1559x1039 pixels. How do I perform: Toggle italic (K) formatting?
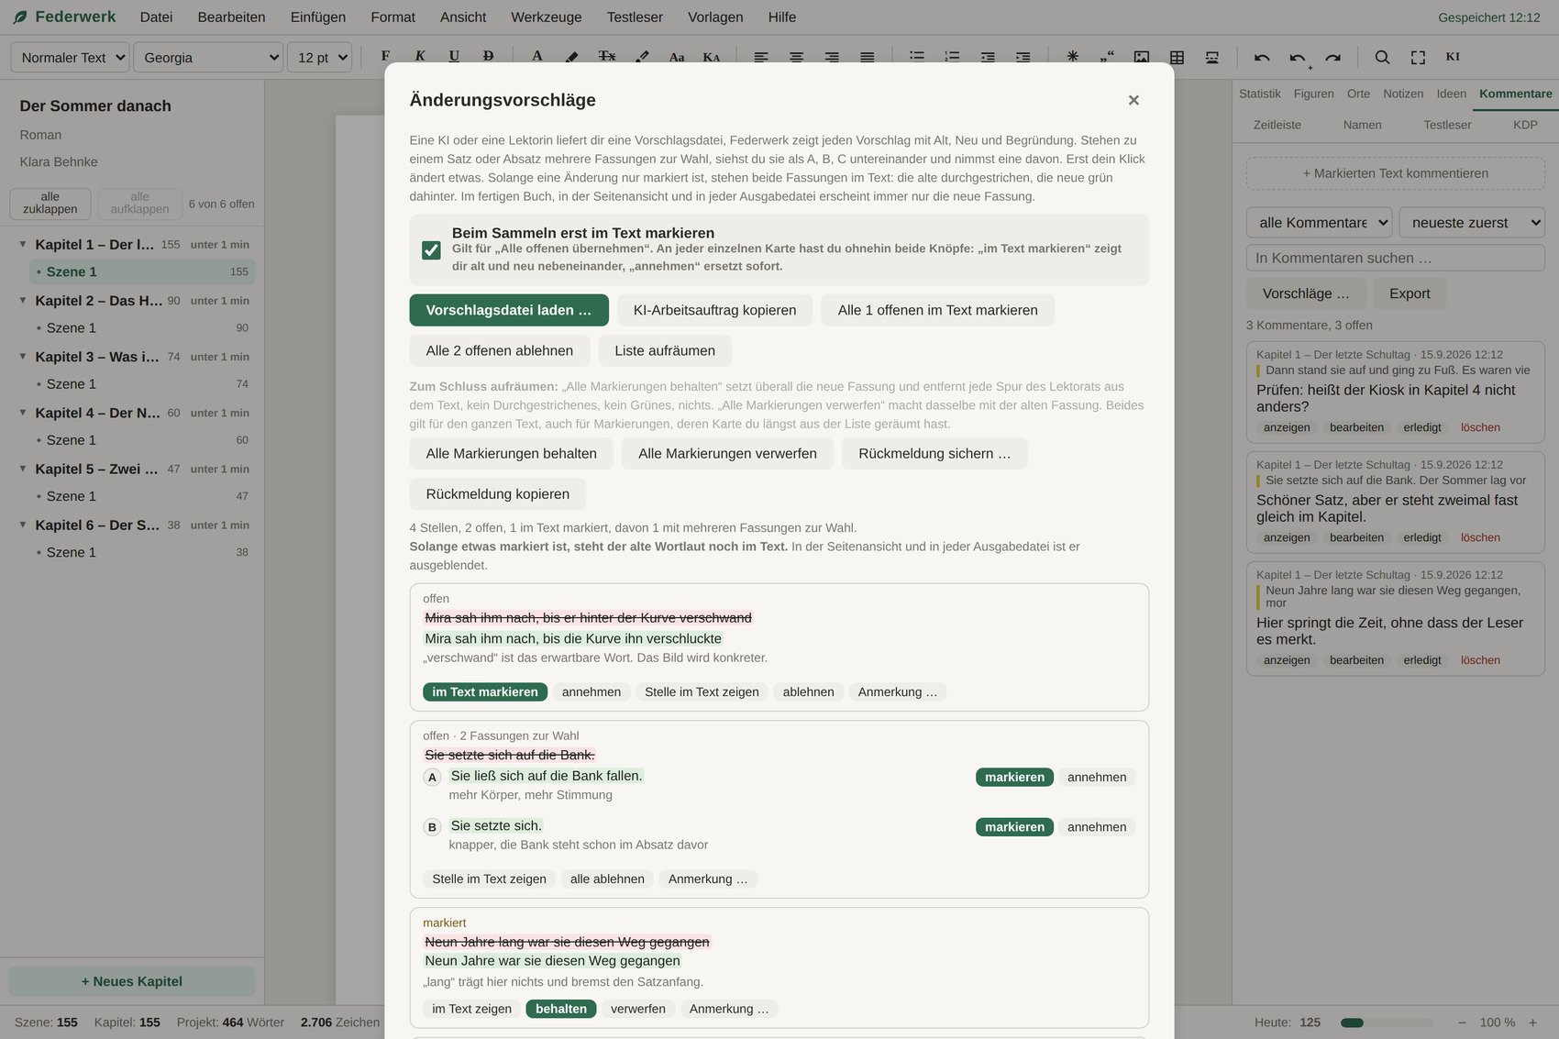click(x=420, y=57)
